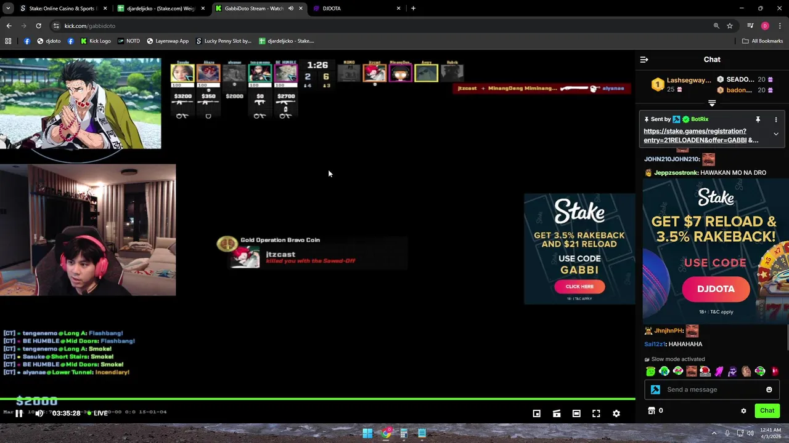Click the green stream progress bar

coord(317,399)
